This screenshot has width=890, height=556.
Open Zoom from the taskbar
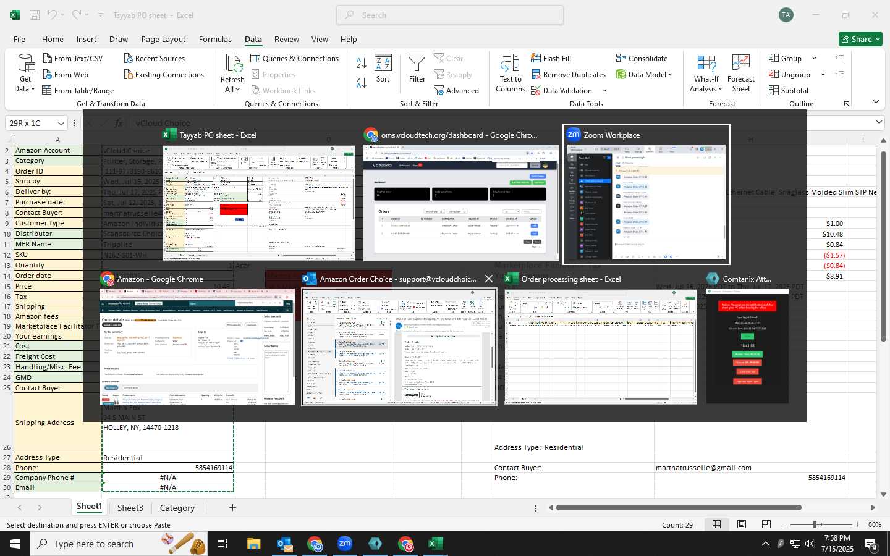345,544
